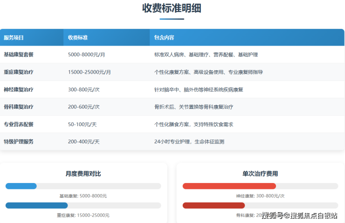The width and height of the screenshot is (345, 223).
Task: Click the 专业营养配餐 service name
Action: (19, 124)
